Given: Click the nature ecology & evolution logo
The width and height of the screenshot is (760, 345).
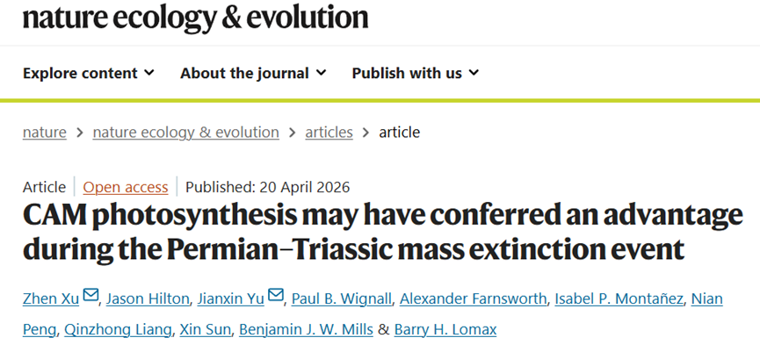Looking at the screenshot, I should [x=195, y=18].
